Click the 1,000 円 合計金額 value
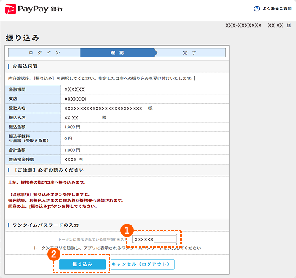 72,150
